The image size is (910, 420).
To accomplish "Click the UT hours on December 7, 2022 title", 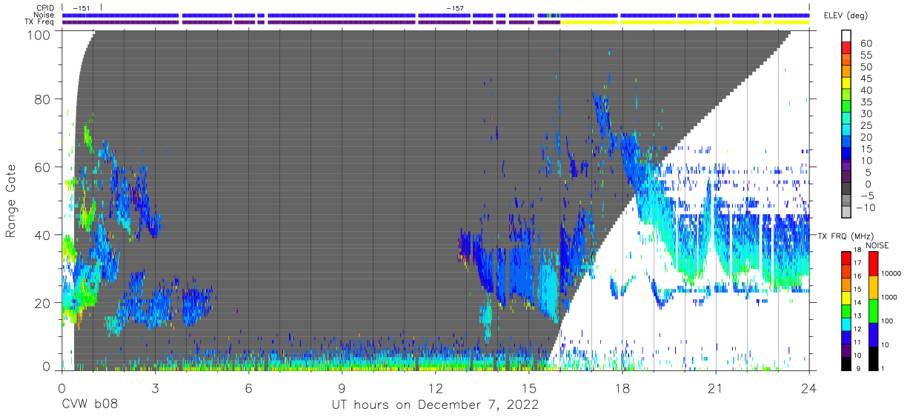I will coord(435,405).
